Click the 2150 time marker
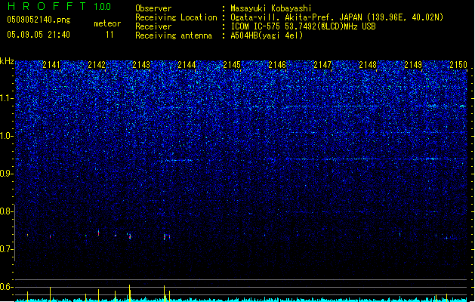475x302 pixels. click(458, 65)
